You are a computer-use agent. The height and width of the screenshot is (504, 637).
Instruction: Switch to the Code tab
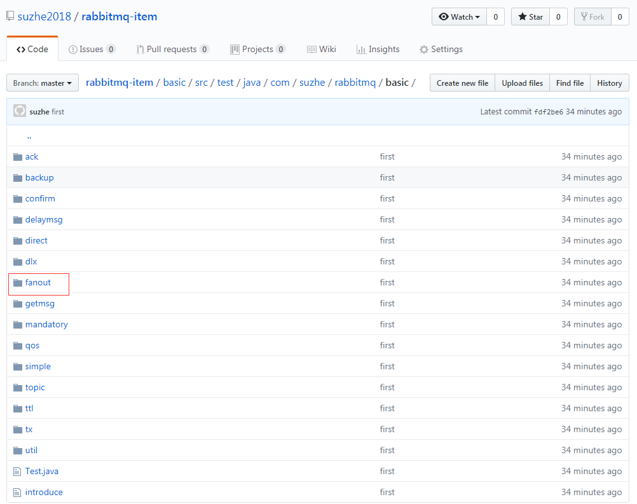tap(32, 49)
